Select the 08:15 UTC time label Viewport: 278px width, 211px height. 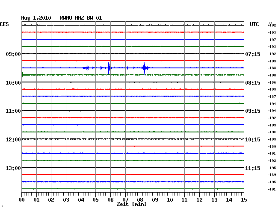click(253, 83)
